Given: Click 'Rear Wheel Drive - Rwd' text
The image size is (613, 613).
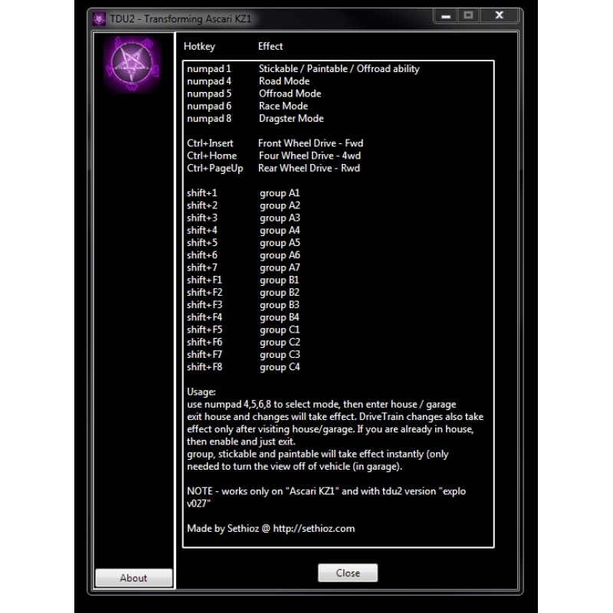Looking at the screenshot, I should click(x=309, y=169).
